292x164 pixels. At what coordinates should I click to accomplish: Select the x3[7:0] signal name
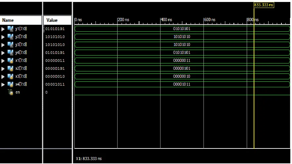tap(21, 76)
